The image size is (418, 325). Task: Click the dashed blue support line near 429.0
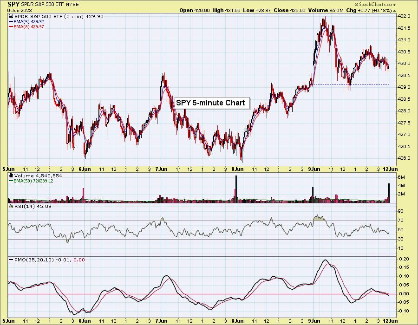point(352,84)
